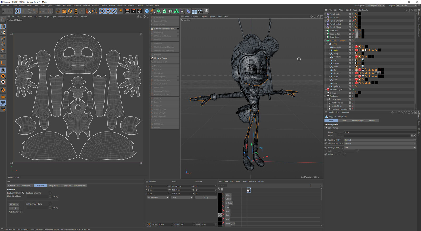Uncheck Pin Border Points checkbox
Image resolution: width=421 pixels, height=231 pixels.
pos(23,193)
